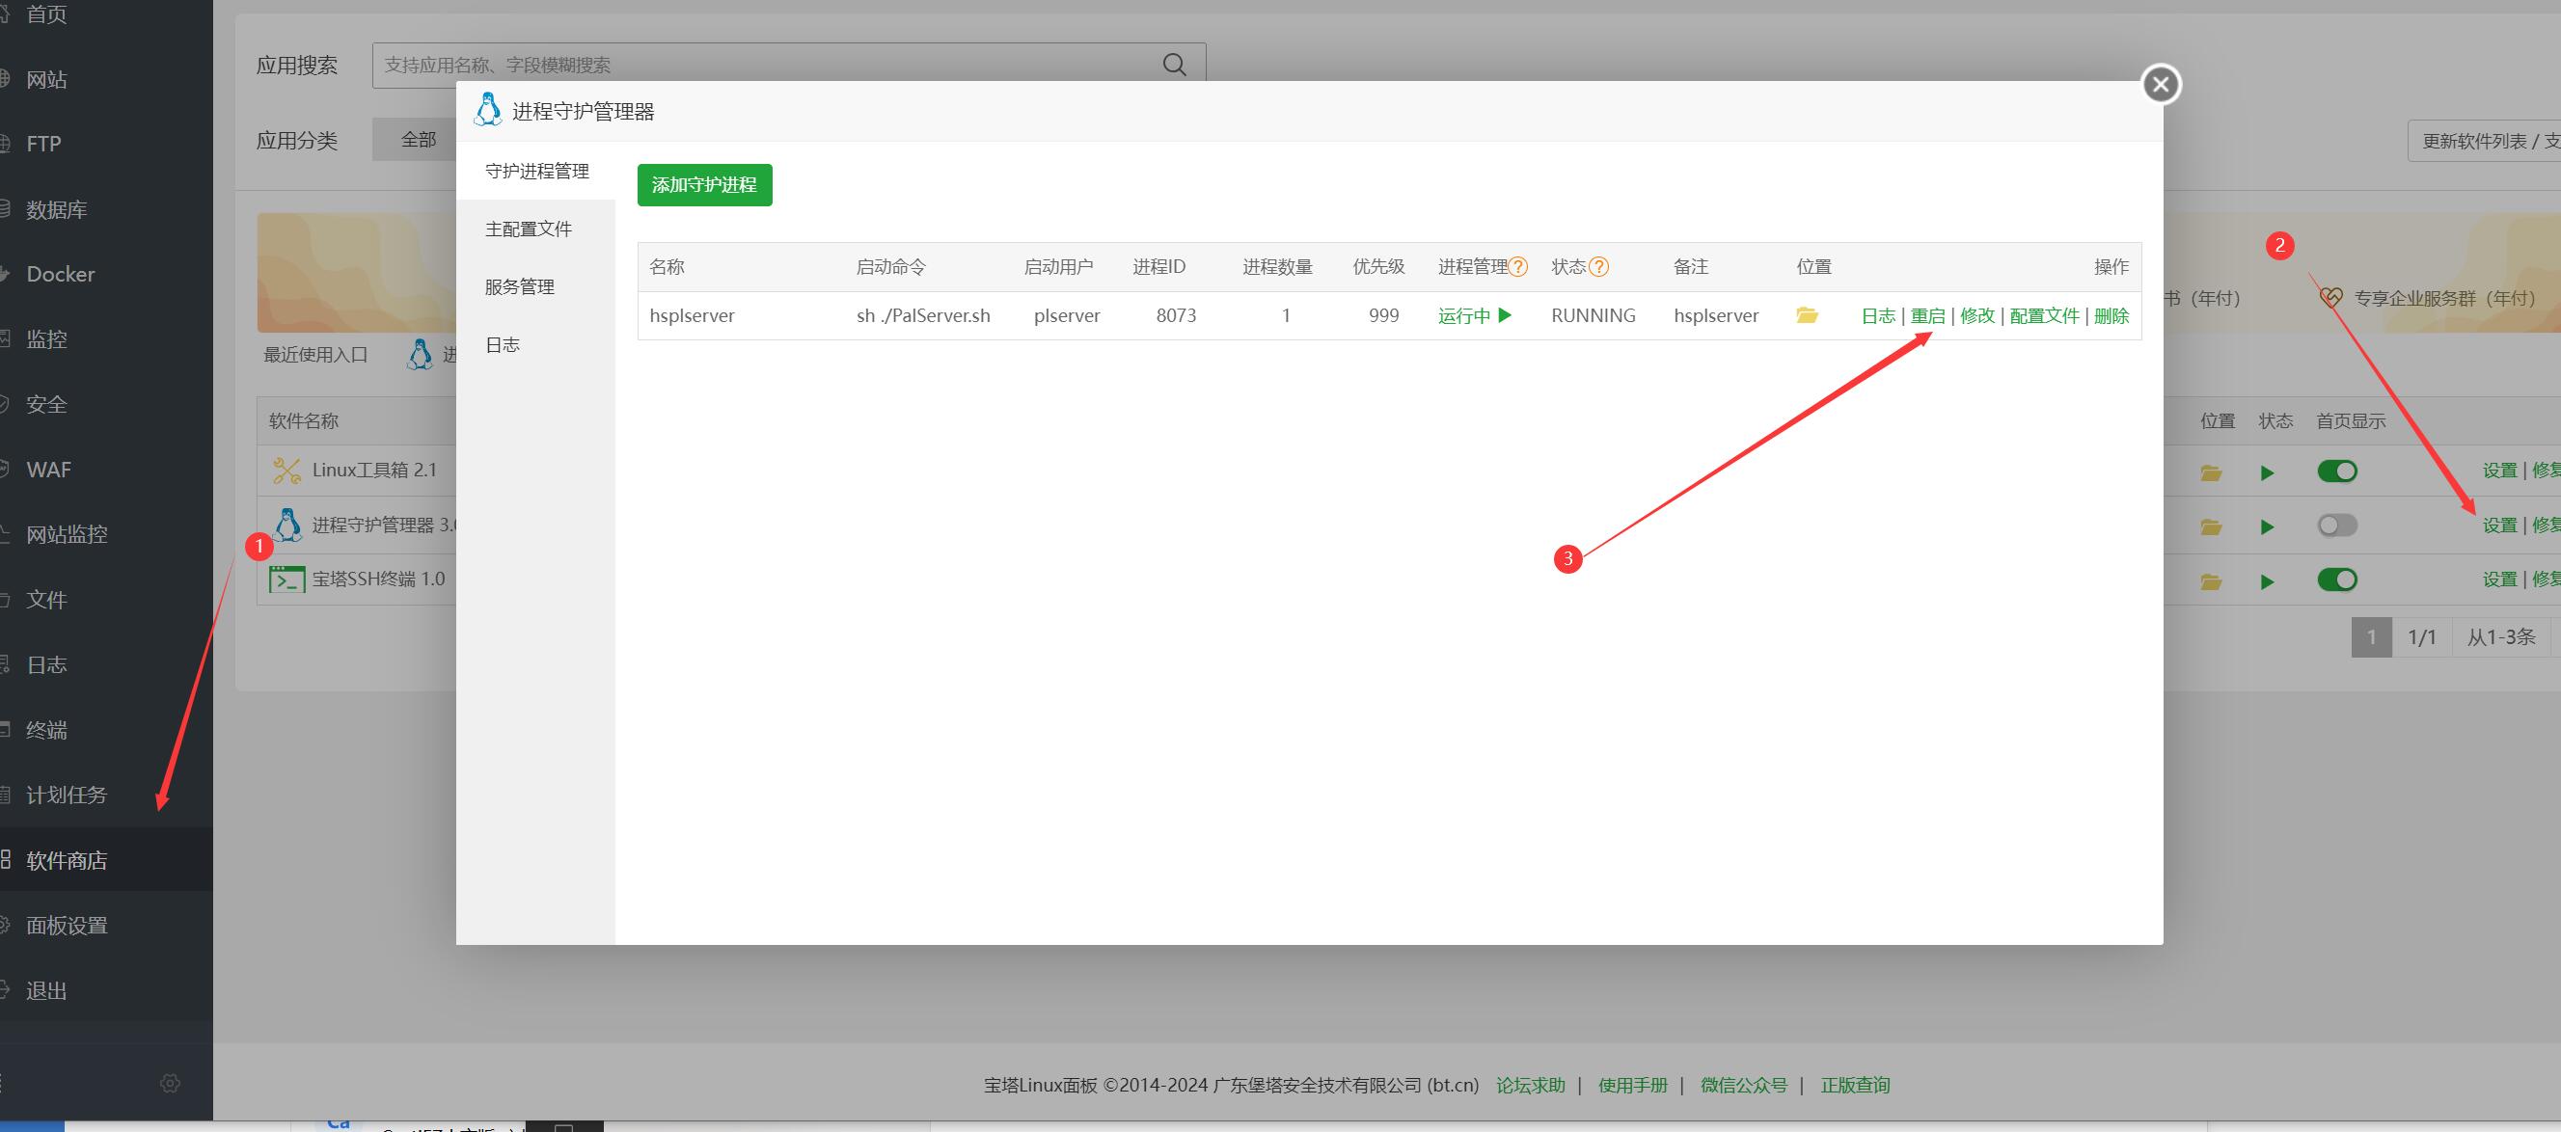Click the sidebar bottom gear icon

pos(170,1082)
